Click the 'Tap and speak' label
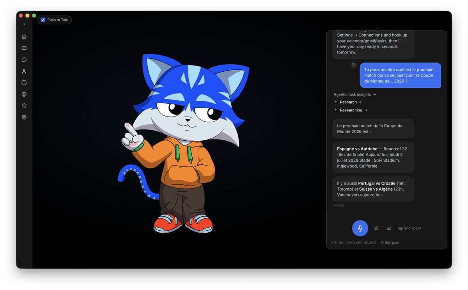The width and height of the screenshot is (468, 290). [409, 228]
